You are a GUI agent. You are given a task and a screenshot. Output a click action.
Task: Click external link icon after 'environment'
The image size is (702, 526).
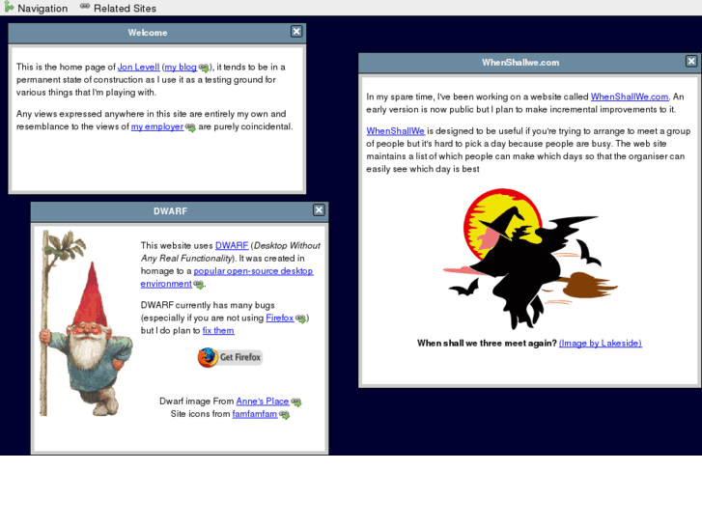(x=198, y=285)
